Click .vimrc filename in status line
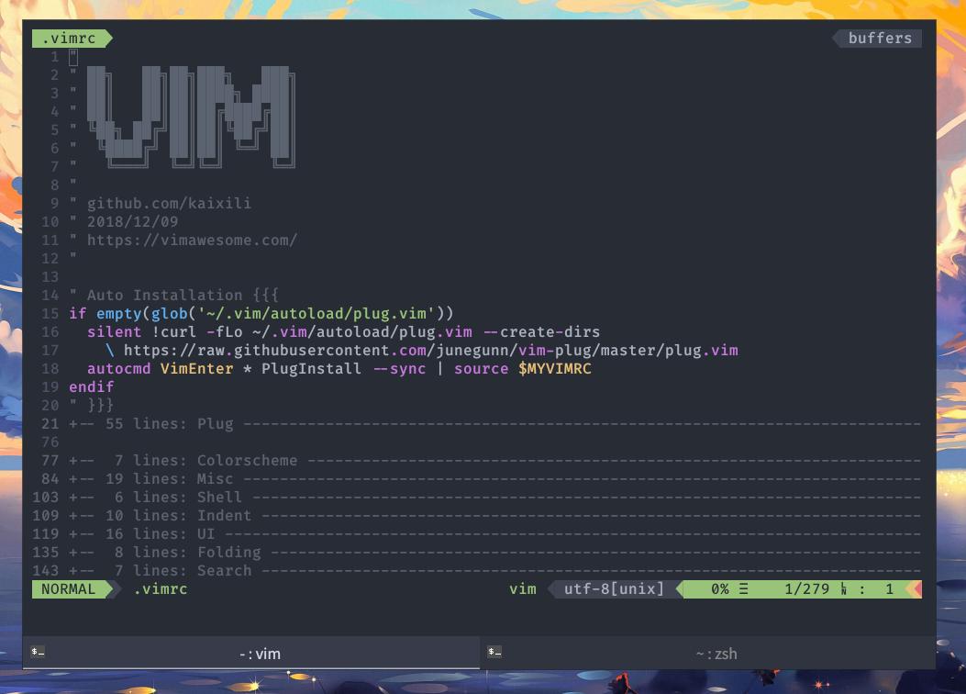Viewport: 966px width, 694px height. [161, 589]
